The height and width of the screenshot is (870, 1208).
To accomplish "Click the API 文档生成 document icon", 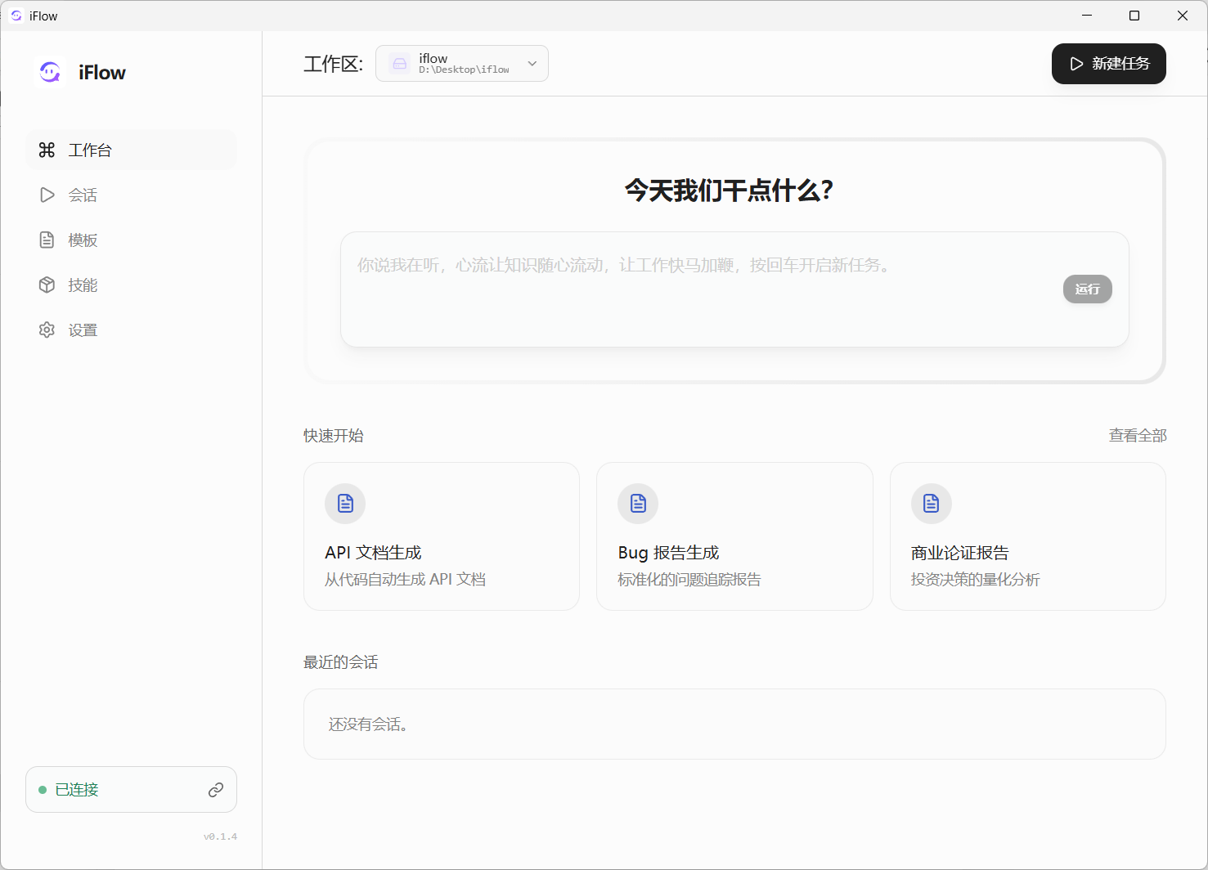I will [345, 503].
